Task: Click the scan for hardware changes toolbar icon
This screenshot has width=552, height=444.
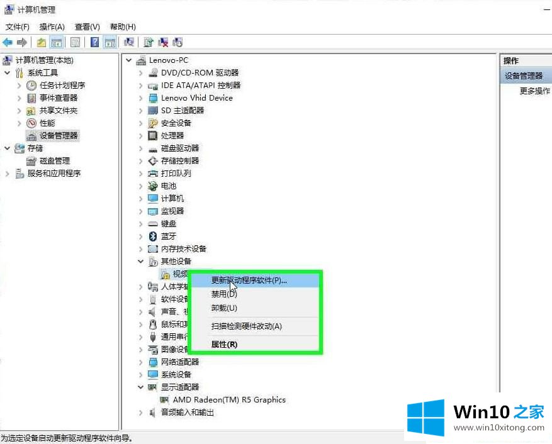Action: click(129, 42)
